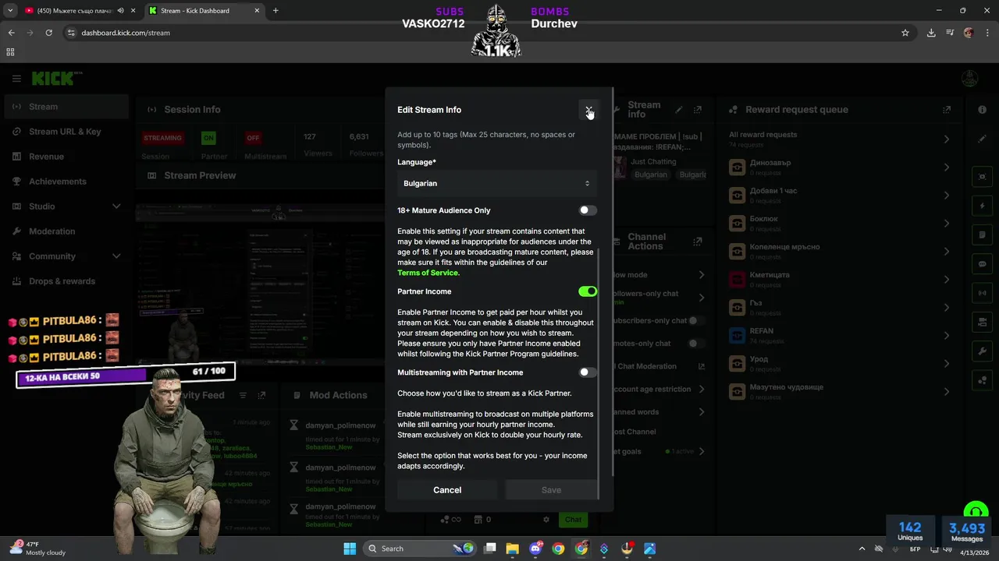The width and height of the screenshot is (999, 561).
Task: Disable the Partner Income switch
Action: pos(588,291)
